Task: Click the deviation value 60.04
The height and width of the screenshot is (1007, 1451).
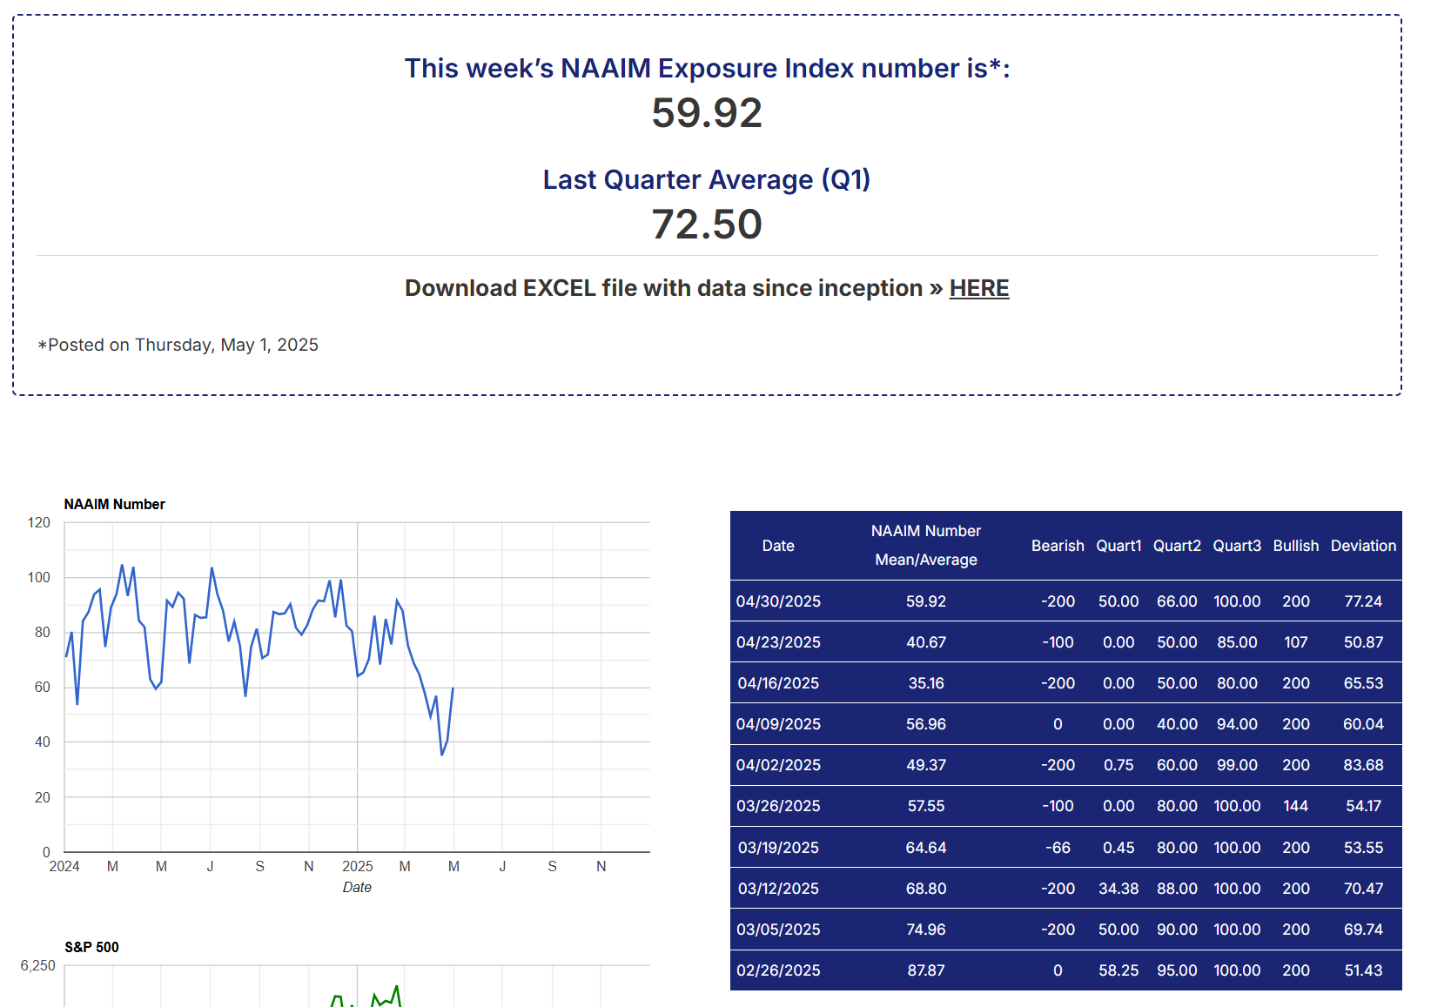Action: click(1363, 724)
